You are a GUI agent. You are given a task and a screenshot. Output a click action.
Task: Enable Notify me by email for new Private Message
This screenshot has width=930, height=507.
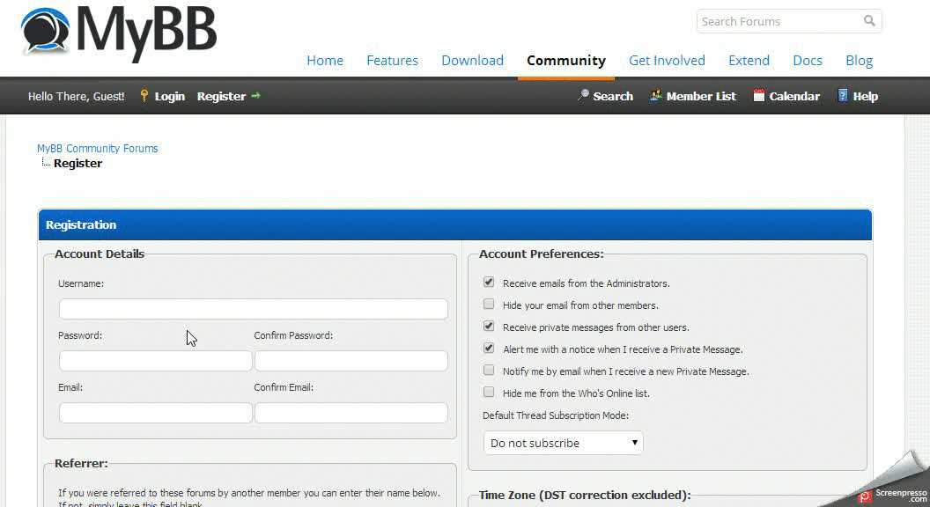pos(489,370)
